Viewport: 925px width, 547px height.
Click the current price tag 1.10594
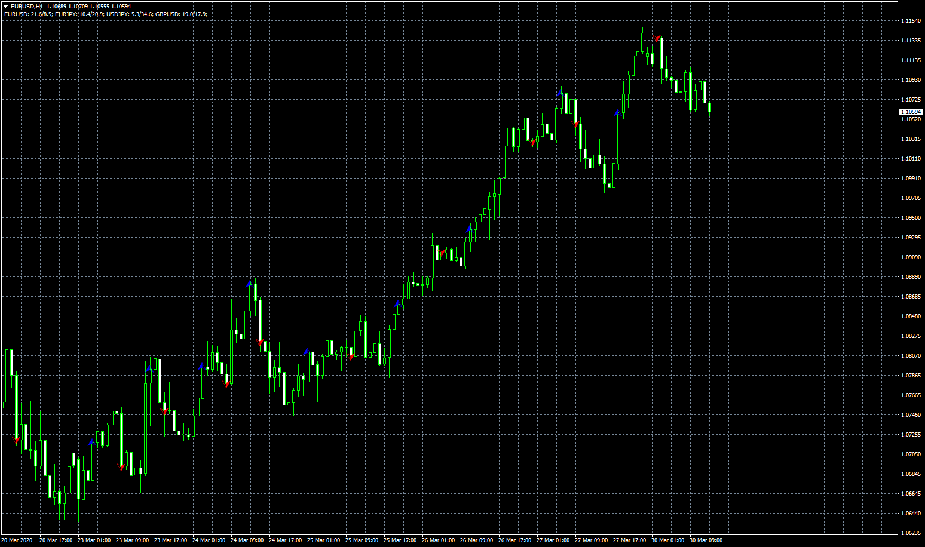point(911,112)
